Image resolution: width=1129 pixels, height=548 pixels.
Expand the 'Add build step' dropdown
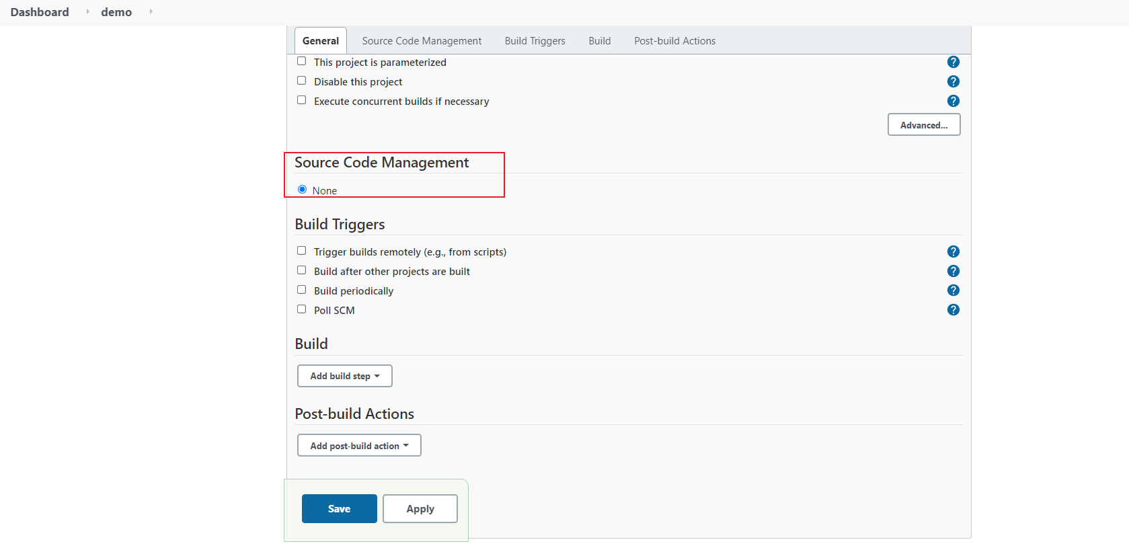tap(344, 376)
